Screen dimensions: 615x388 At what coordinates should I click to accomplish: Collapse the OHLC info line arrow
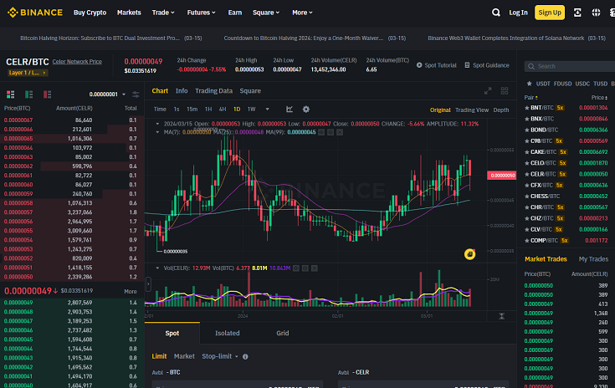point(157,124)
